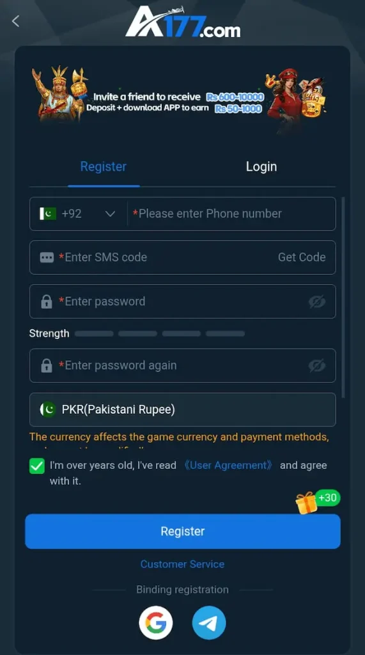This screenshot has height=655, width=365.
Task: Click the chevron next to +92
Action: [x=110, y=214]
